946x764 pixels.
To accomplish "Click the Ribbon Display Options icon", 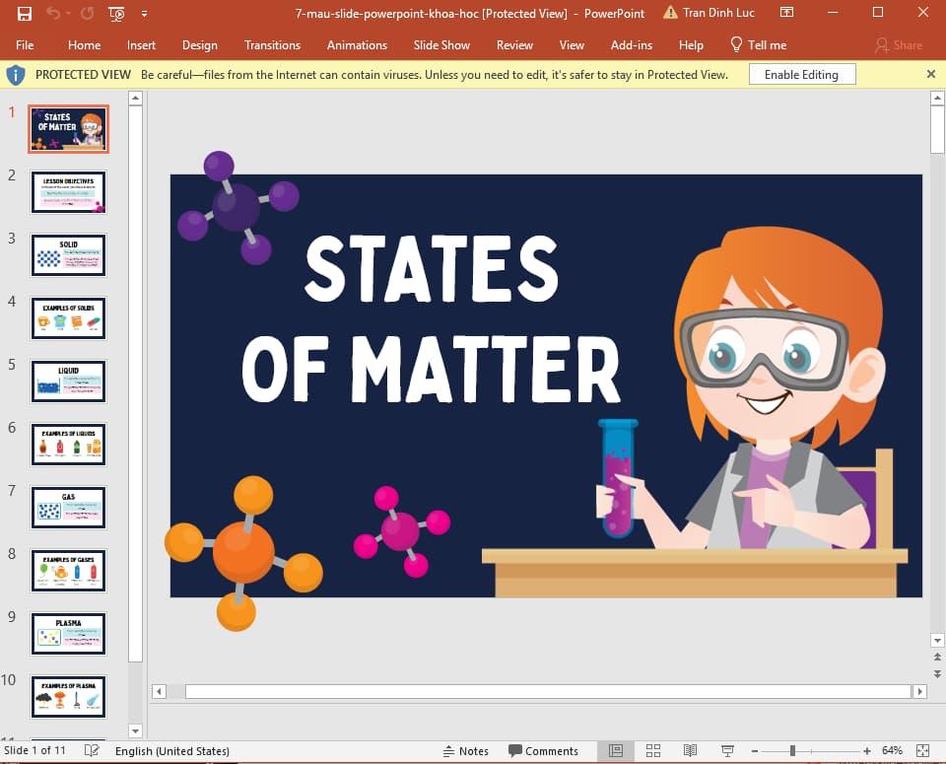I will tap(786, 12).
